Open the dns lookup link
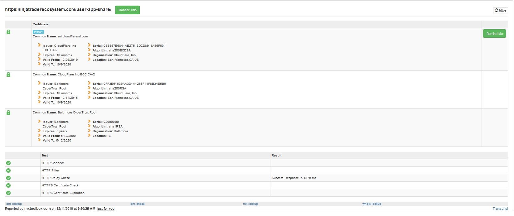Screen dimensions: 514x216 (x=14, y=204)
